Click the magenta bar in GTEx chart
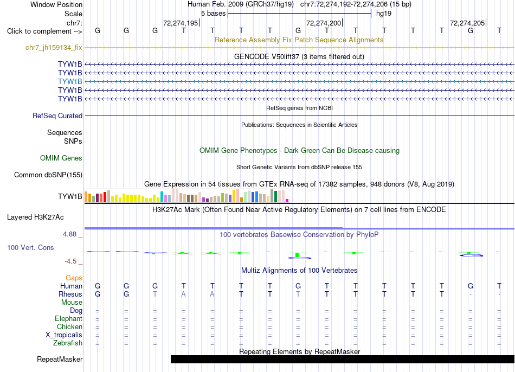The image size is (515, 372). pos(287,201)
